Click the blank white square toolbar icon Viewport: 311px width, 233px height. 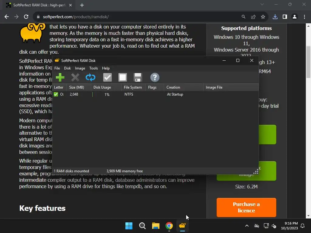(123, 77)
